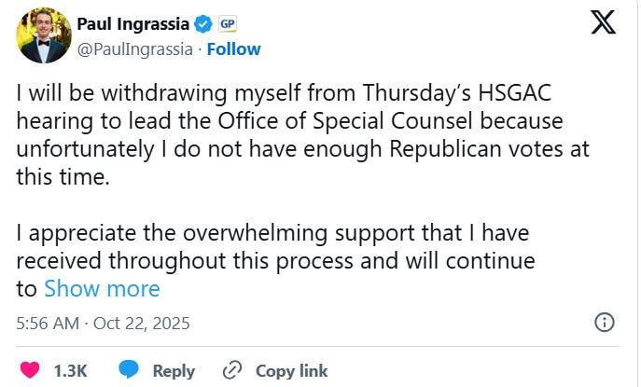Expand the tweet with Show more
This screenshot has width=641, height=387.
[102, 289]
